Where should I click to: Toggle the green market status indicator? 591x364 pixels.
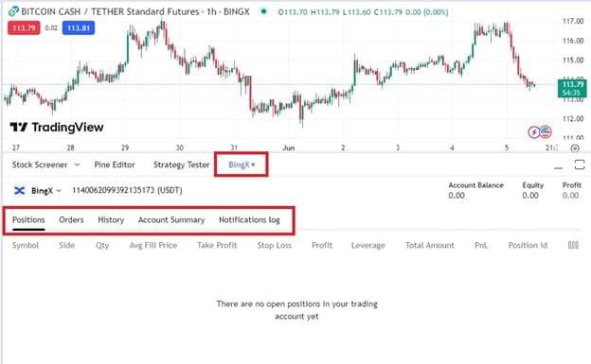point(264,11)
